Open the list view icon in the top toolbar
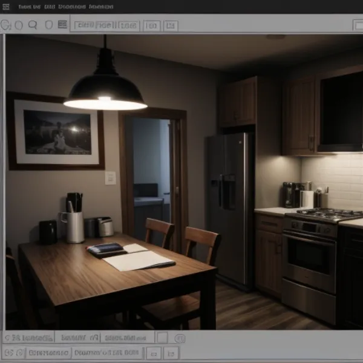The width and height of the screenshot is (363, 363). point(62,25)
